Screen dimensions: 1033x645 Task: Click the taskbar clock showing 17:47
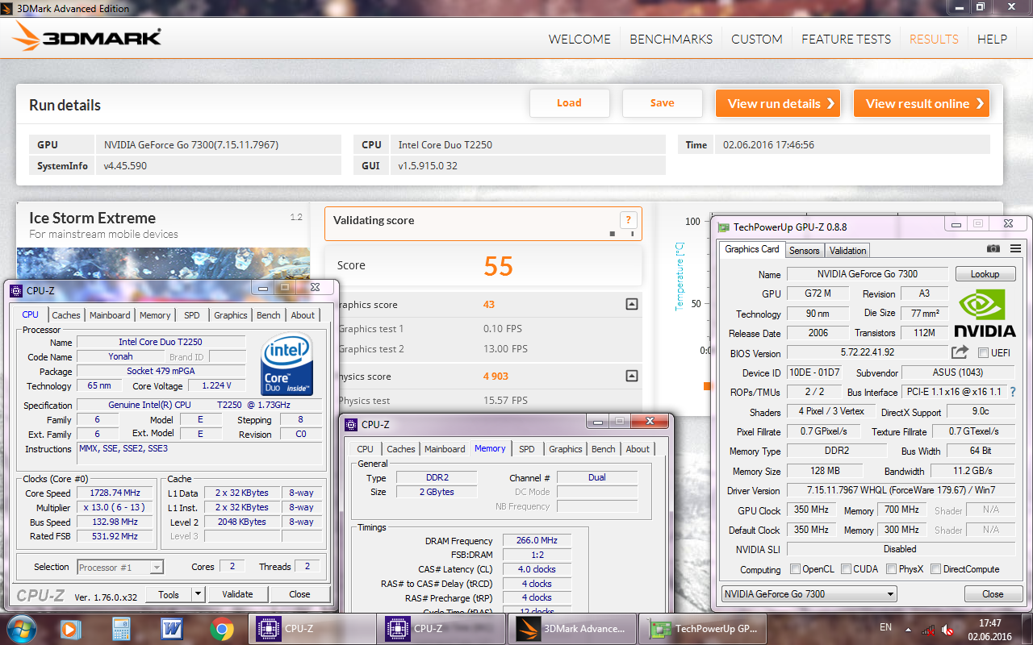pyautogui.click(x=989, y=629)
